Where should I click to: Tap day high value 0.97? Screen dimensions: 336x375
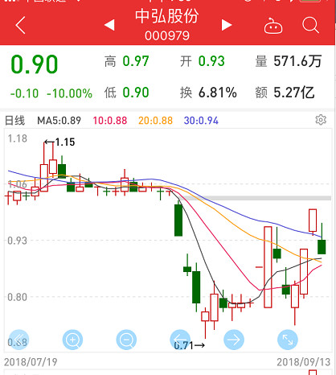[x=136, y=61]
